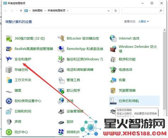Click the 存储空间 drives icon

(x=9, y=70)
